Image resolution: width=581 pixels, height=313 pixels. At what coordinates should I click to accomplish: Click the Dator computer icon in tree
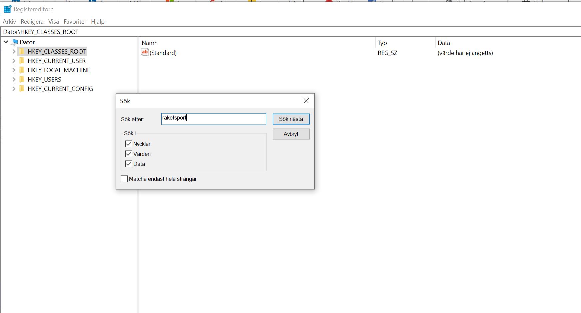(x=15, y=42)
